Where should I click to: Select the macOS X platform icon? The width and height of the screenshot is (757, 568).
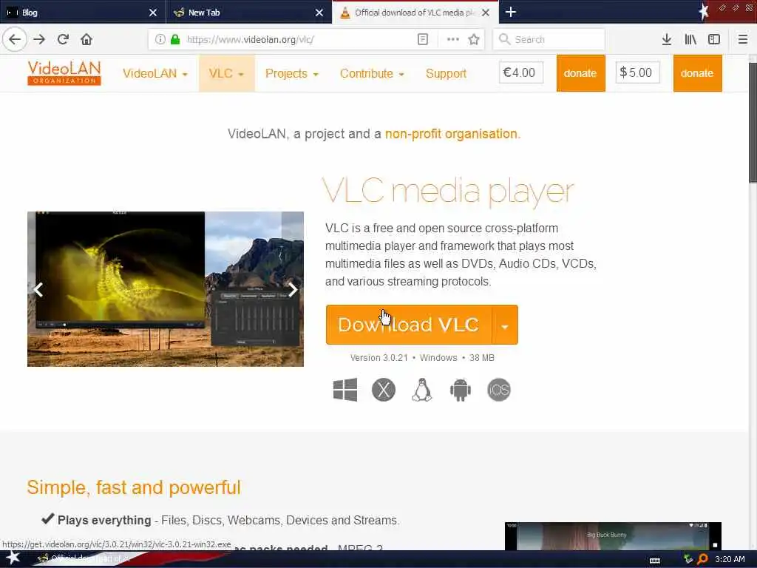[384, 390]
